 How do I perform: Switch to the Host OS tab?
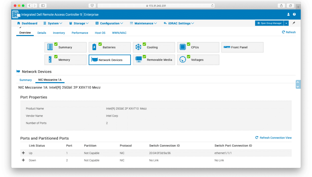click(x=100, y=33)
